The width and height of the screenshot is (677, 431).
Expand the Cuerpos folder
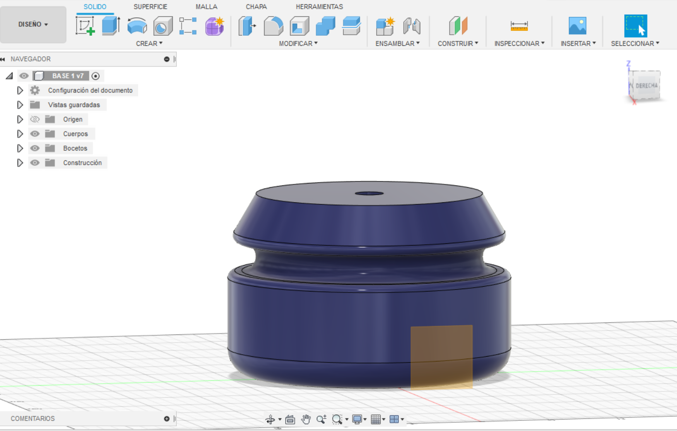[20, 134]
